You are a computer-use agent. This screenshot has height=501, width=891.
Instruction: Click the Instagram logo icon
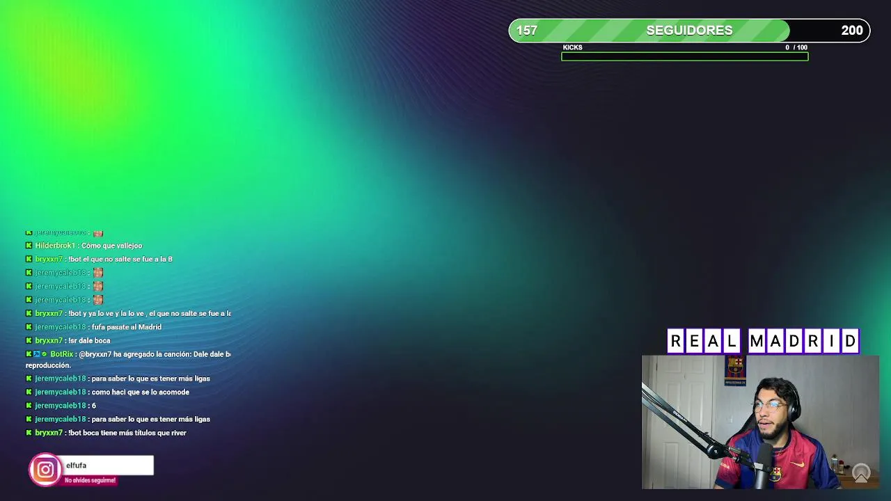pyautogui.click(x=45, y=470)
